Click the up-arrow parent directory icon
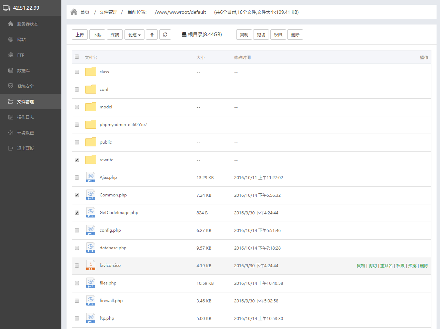Image resolution: width=440 pixels, height=329 pixels. 152,35
